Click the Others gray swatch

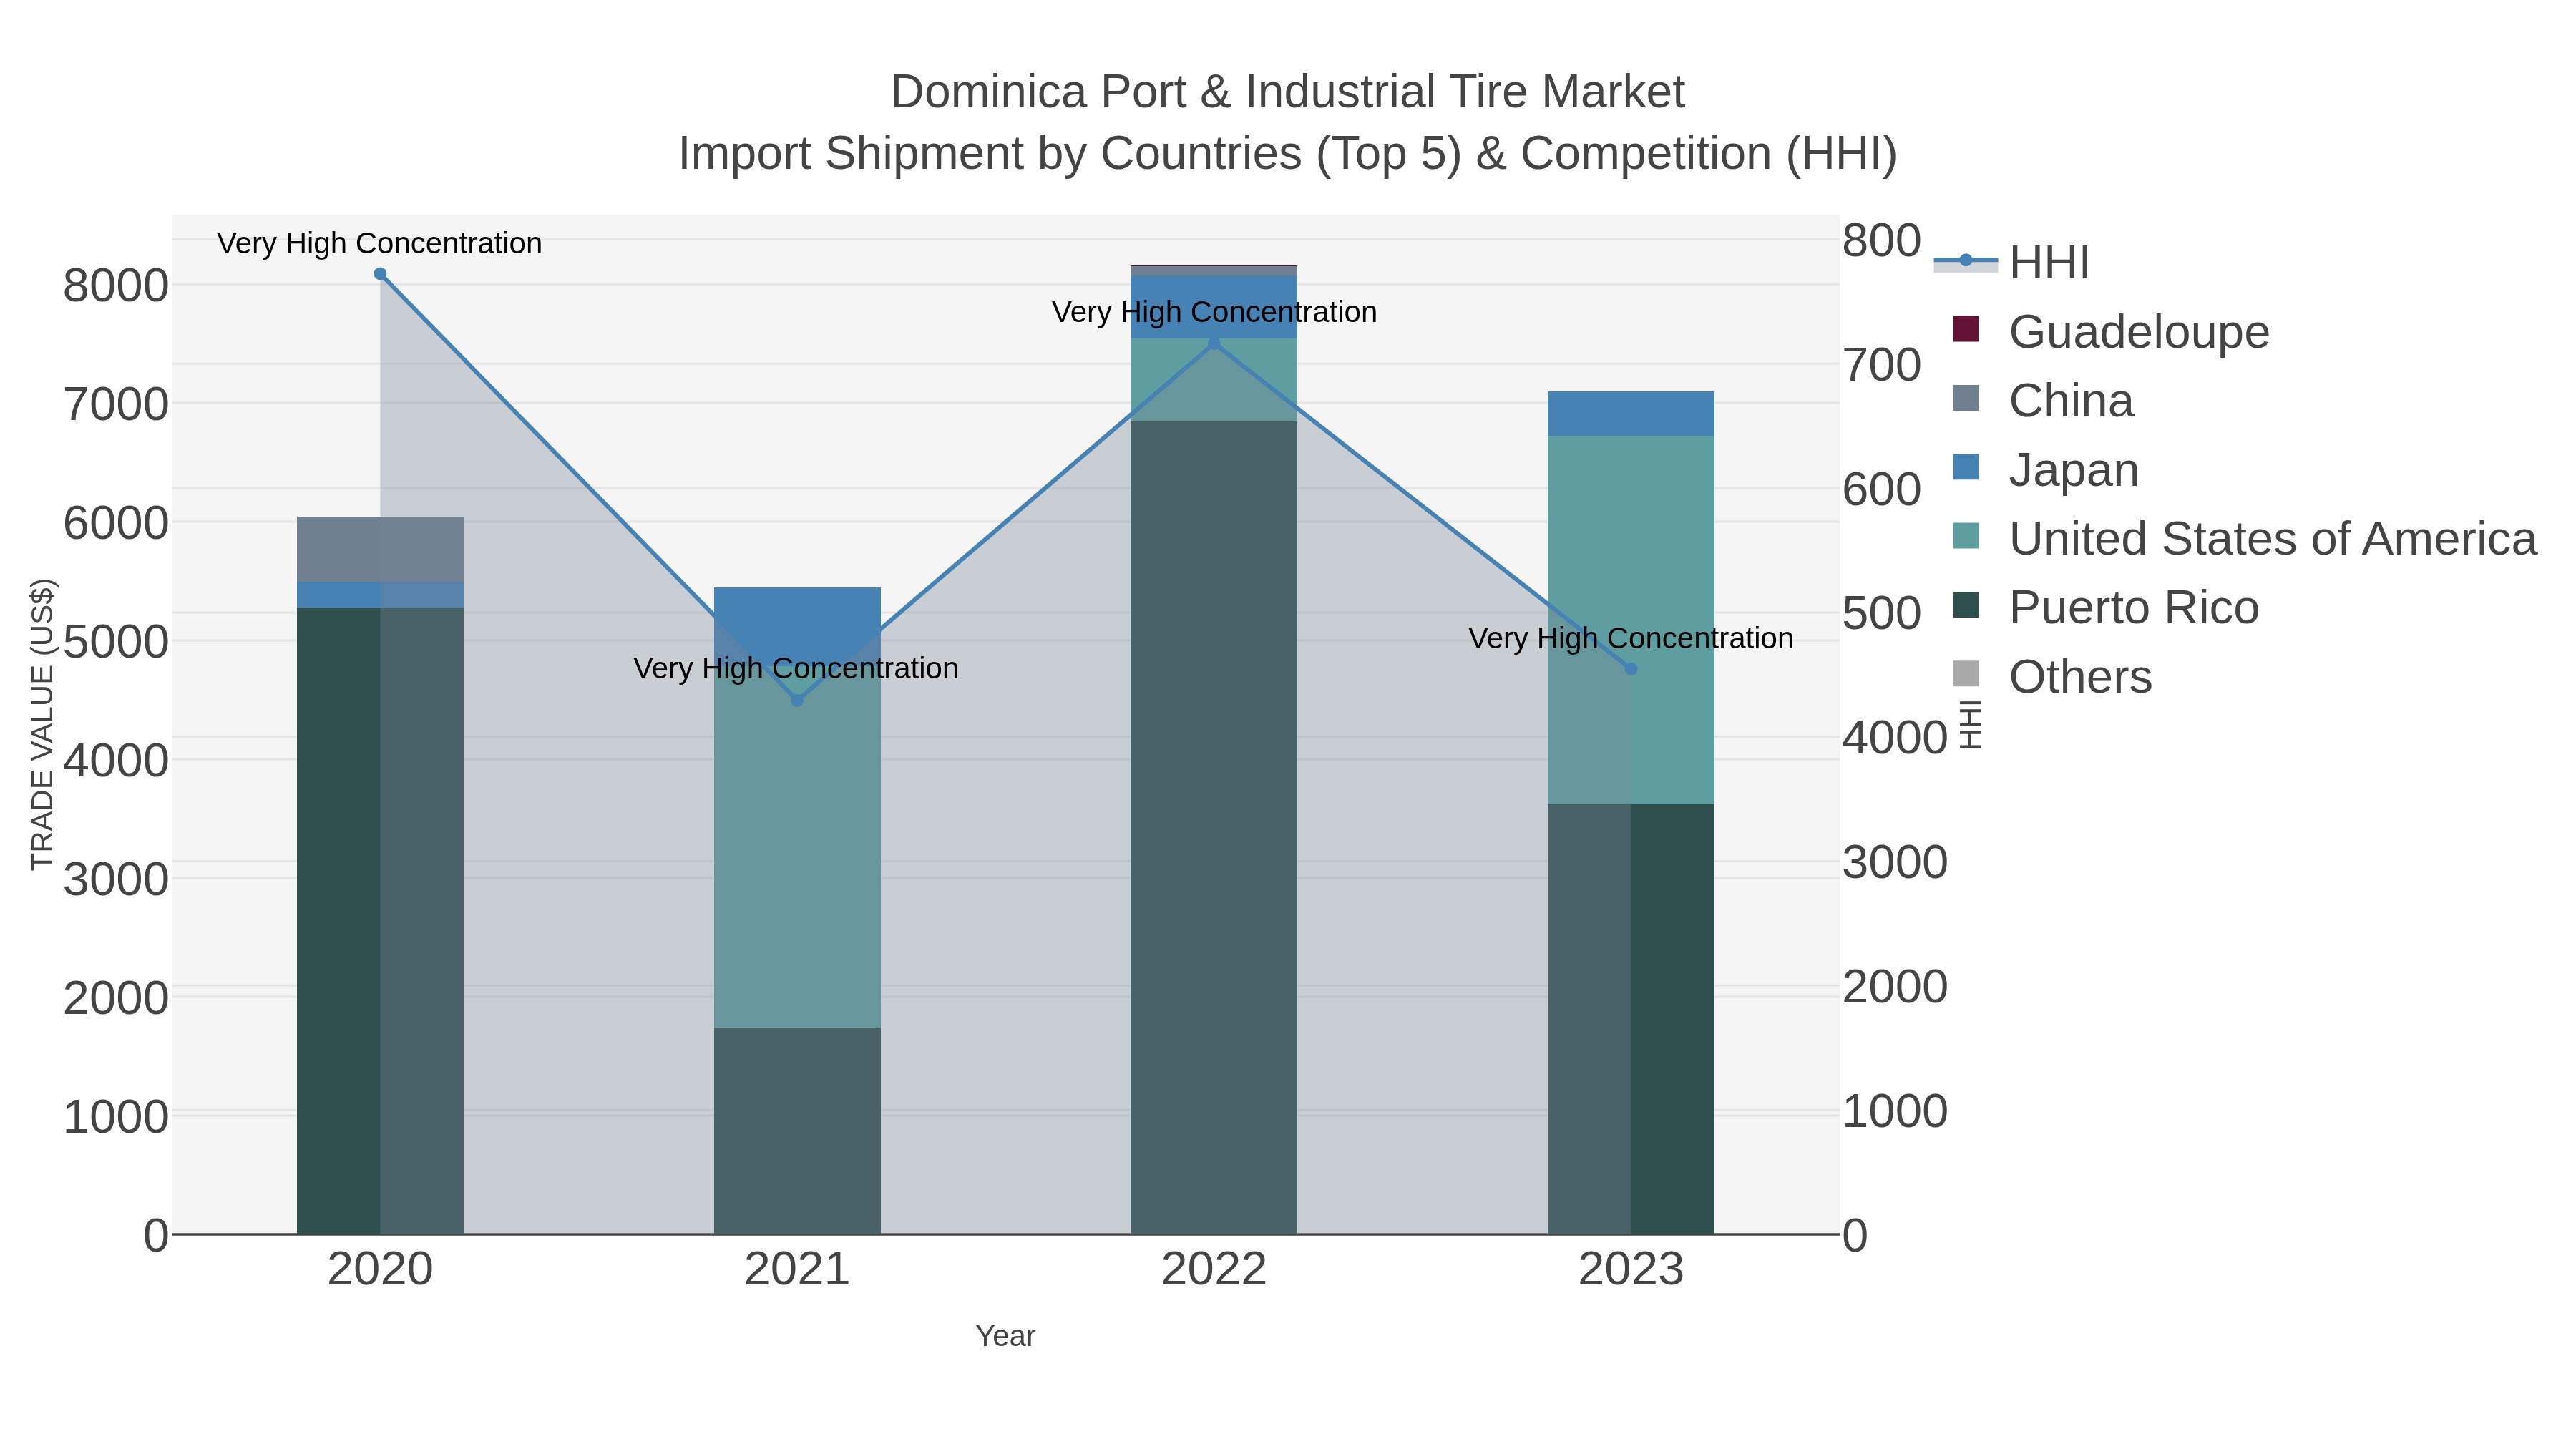pos(1966,674)
